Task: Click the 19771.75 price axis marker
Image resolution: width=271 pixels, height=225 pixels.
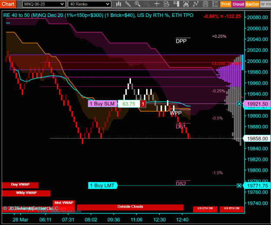Action: 257,186
